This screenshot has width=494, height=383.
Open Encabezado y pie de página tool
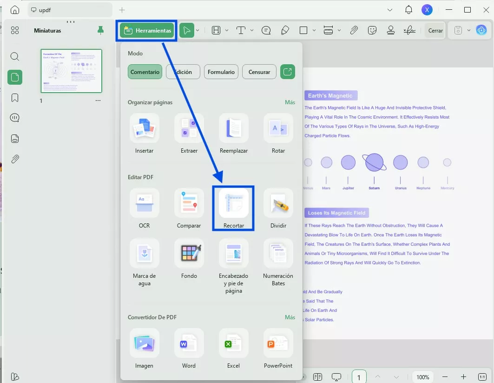[233, 253]
